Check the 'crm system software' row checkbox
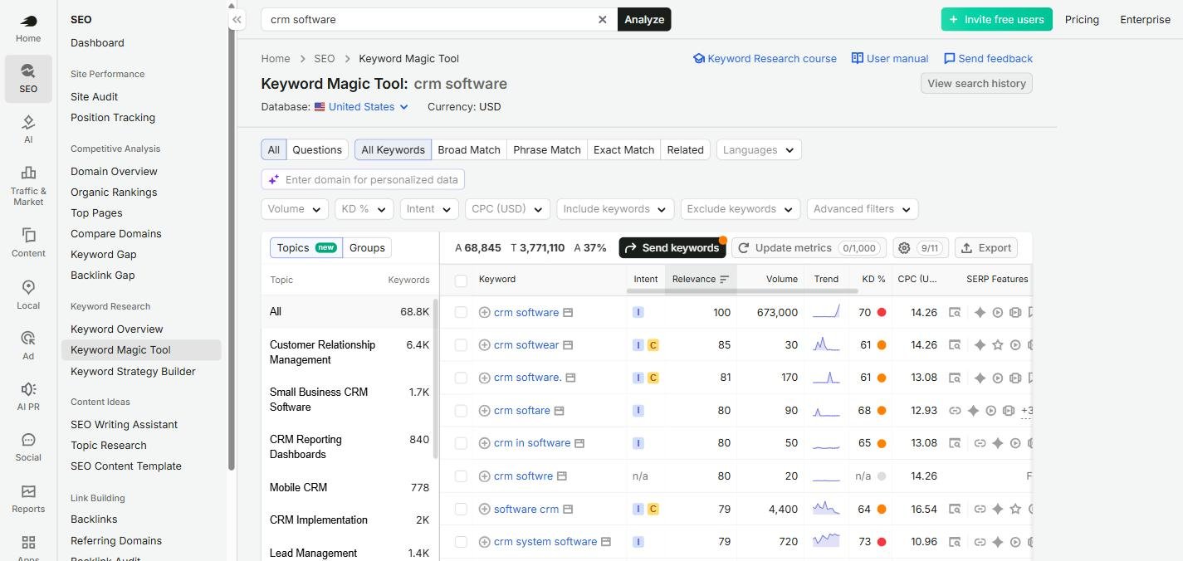1183x561 pixels. [461, 541]
